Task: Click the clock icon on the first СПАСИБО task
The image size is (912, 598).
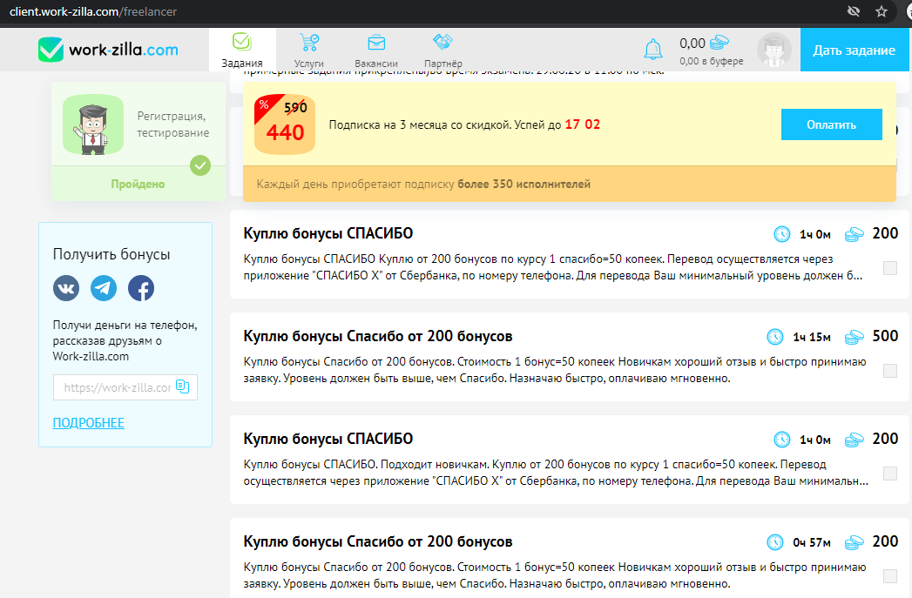Action: point(781,233)
